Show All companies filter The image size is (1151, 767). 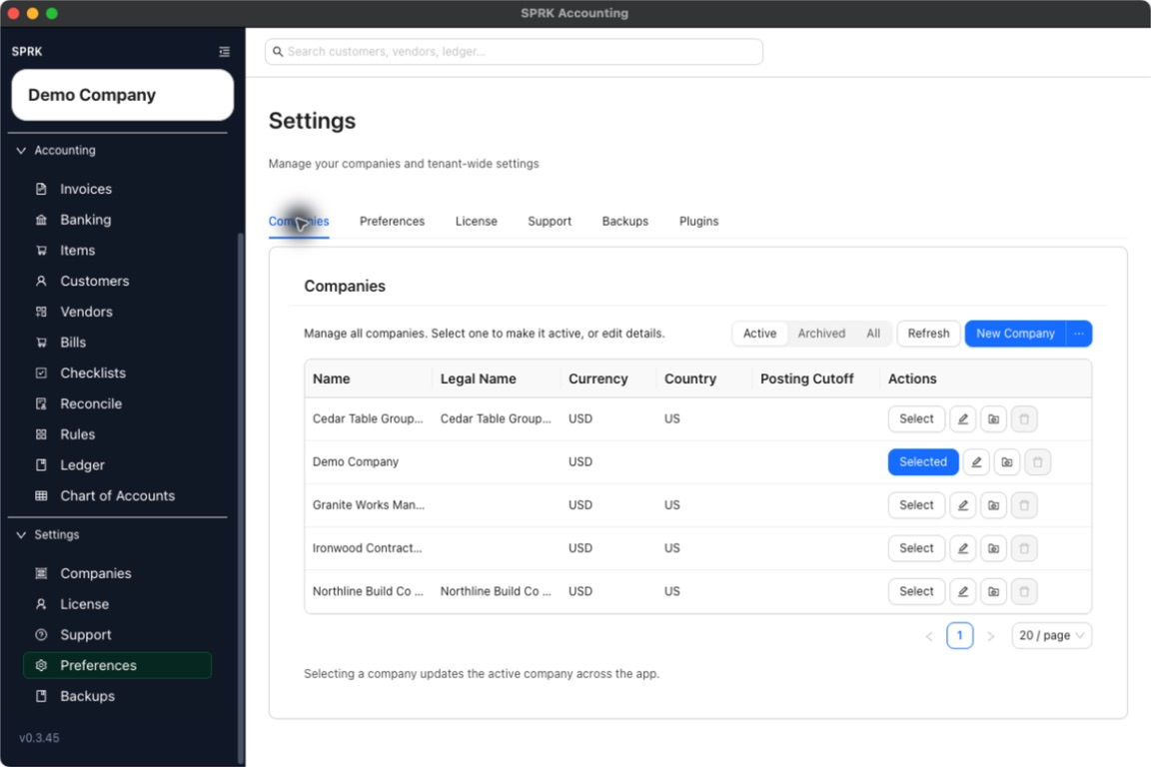[x=873, y=334]
